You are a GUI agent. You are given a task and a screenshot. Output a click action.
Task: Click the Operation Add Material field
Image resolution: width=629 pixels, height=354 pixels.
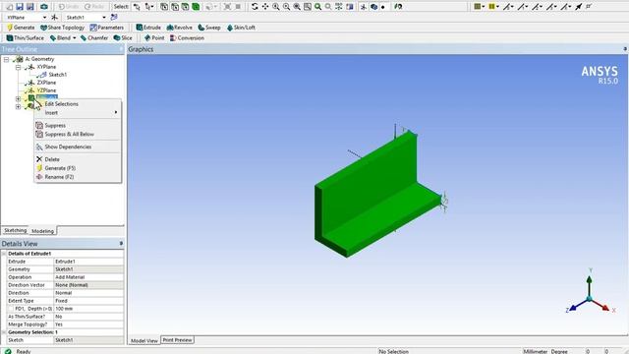pos(88,277)
